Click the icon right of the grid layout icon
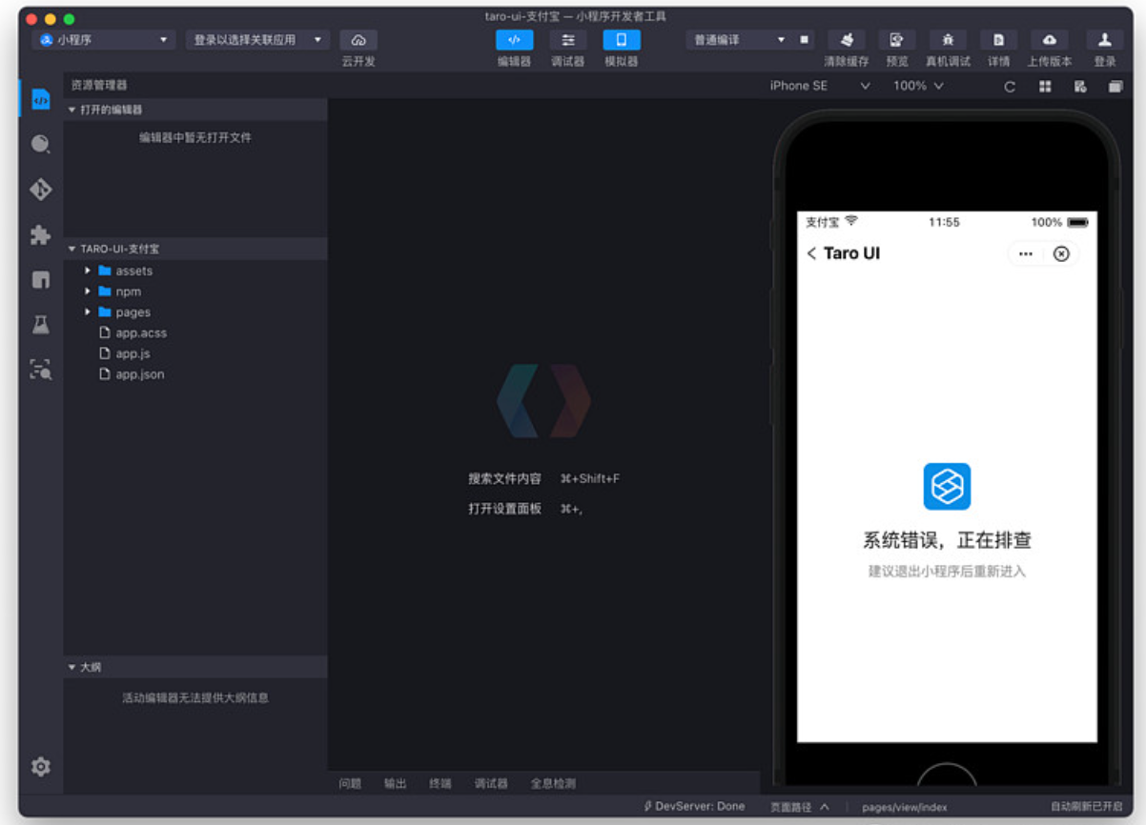Viewport: 1146px width, 825px height. pos(1080,87)
